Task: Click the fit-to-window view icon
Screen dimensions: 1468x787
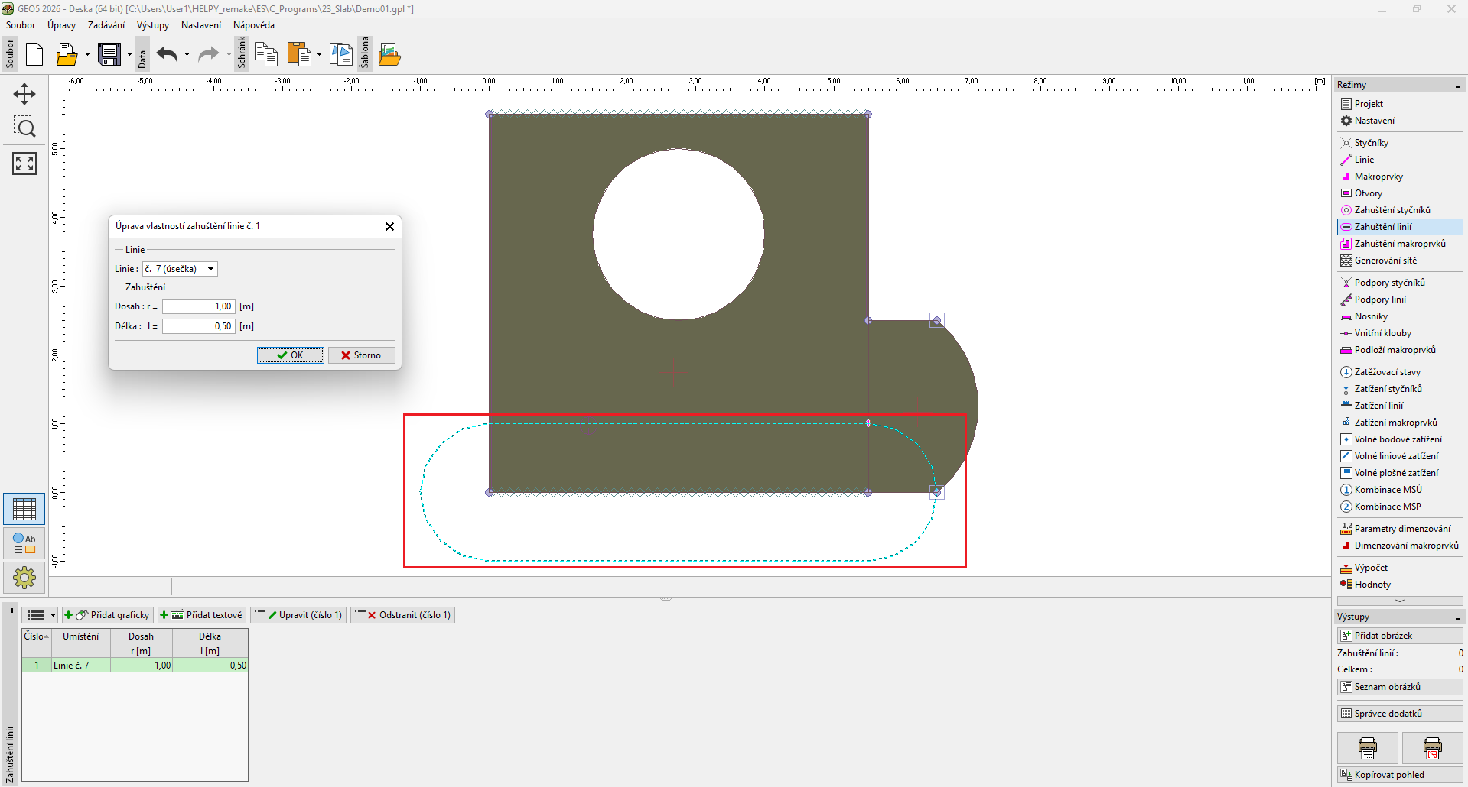Action: [x=24, y=163]
